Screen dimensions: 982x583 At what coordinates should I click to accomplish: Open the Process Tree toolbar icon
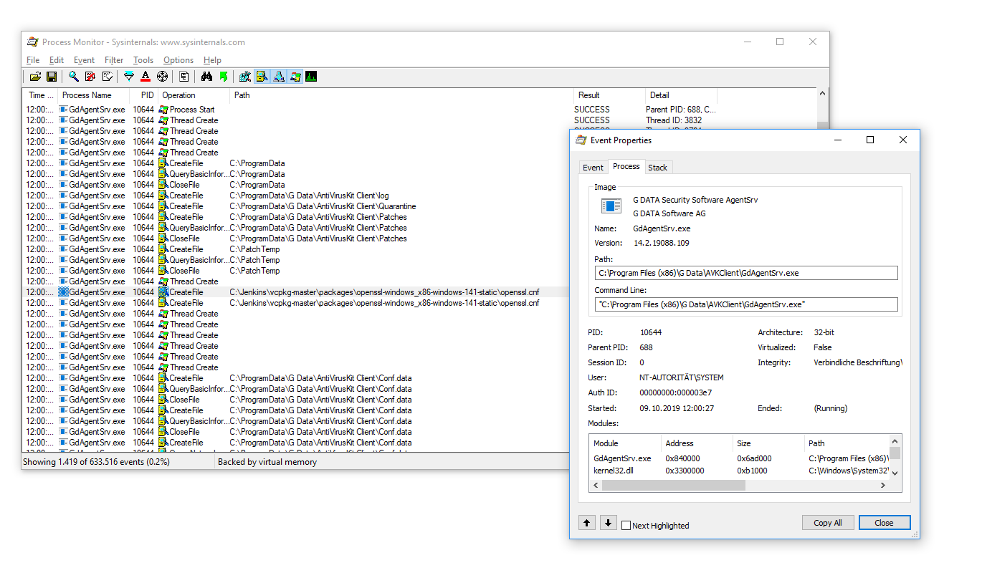click(x=184, y=77)
